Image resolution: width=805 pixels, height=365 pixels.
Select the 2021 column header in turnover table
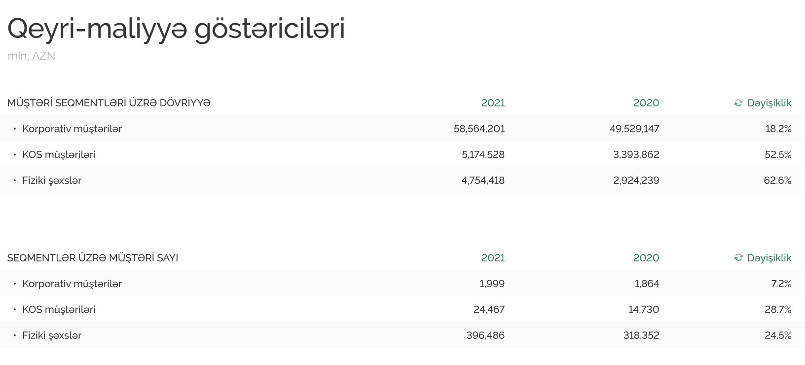pyautogui.click(x=493, y=103)
